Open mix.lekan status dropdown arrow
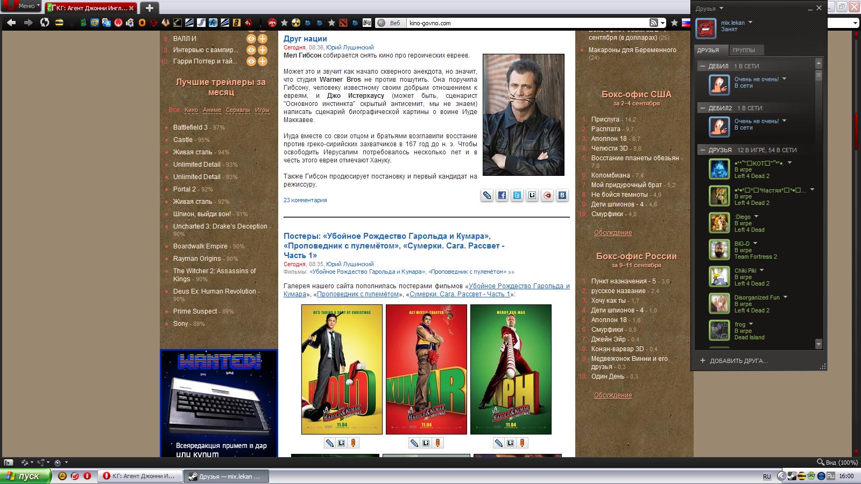The height and width of the screenshot is (484, 861). point(750,23)
